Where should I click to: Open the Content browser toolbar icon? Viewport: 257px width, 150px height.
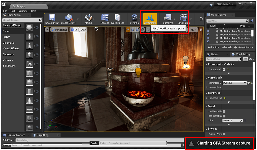105,19
